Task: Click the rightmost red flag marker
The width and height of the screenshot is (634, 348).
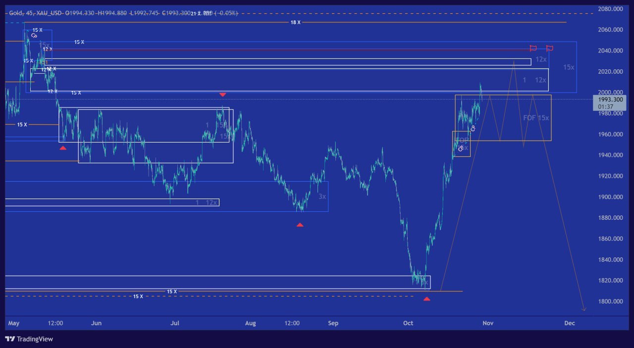Action: tap(549, 49)
